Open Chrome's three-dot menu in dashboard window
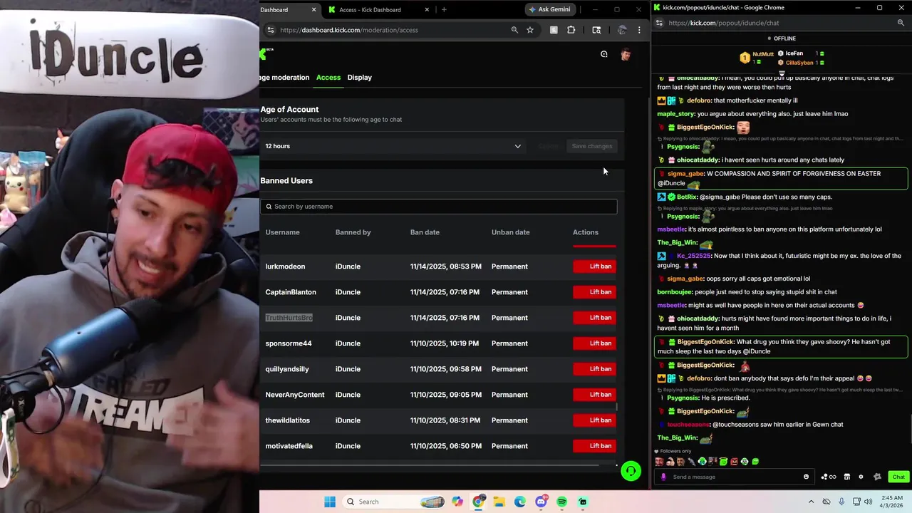 tap(639, 30)
